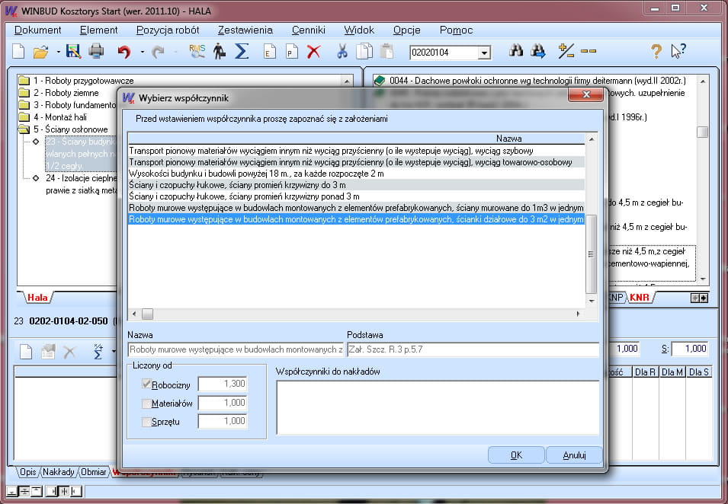728x504 pixels.
Task: Enable the Sprzętu checkbox
Action: coord(147,421)
